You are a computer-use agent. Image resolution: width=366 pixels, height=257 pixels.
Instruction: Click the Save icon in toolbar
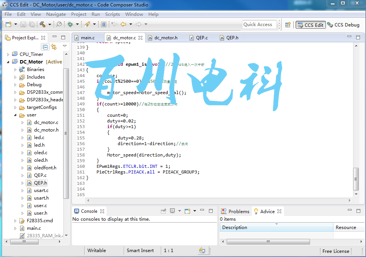pos(23,24)
